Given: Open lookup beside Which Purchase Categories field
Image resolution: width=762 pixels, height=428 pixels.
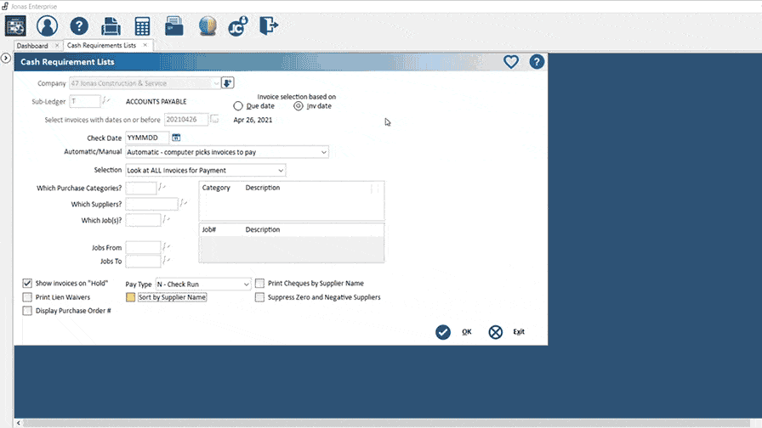Looking at the screenshot, I should [162, 188].
